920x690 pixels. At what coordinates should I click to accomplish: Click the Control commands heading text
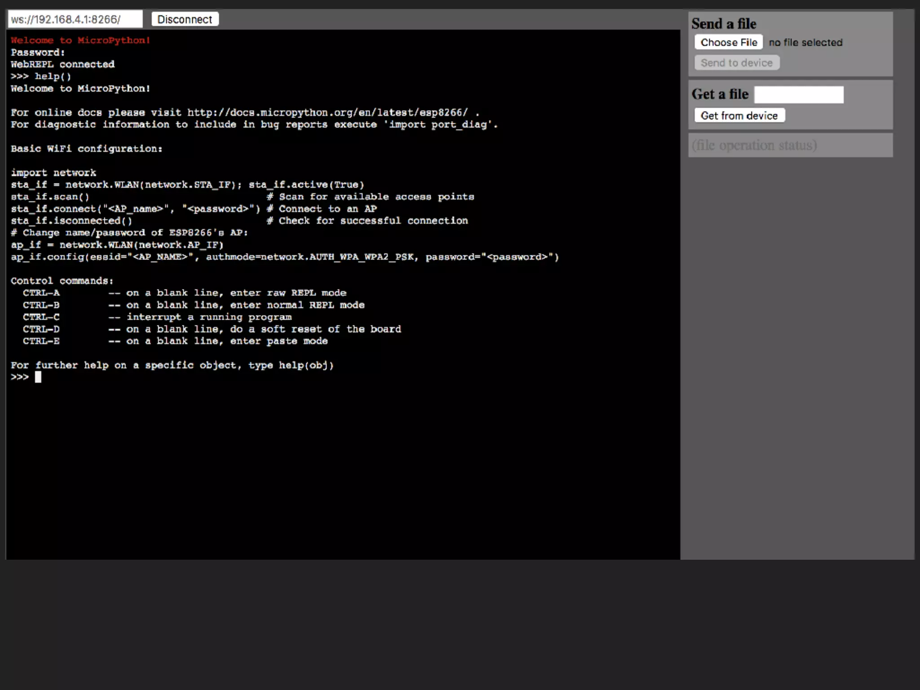pos(62,281)
